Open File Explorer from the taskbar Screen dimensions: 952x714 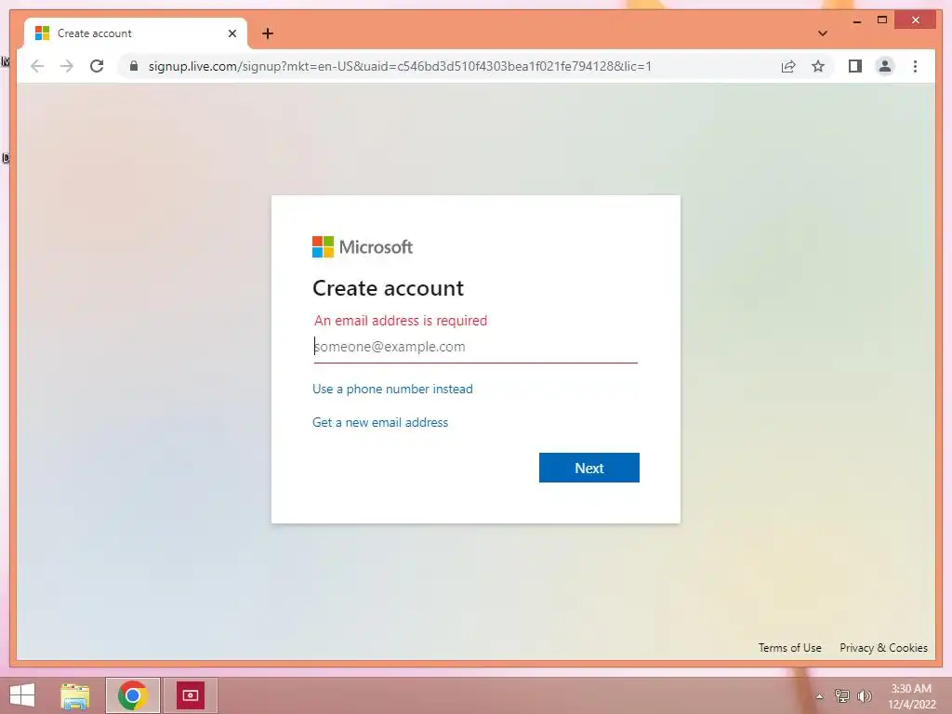pyautogui.click(x=75, y=695)
